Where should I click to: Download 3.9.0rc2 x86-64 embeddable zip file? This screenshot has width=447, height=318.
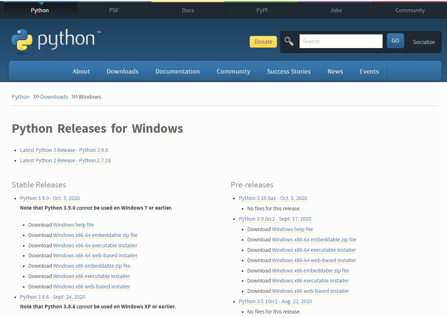pyautogui.click(x=314, y=240)
